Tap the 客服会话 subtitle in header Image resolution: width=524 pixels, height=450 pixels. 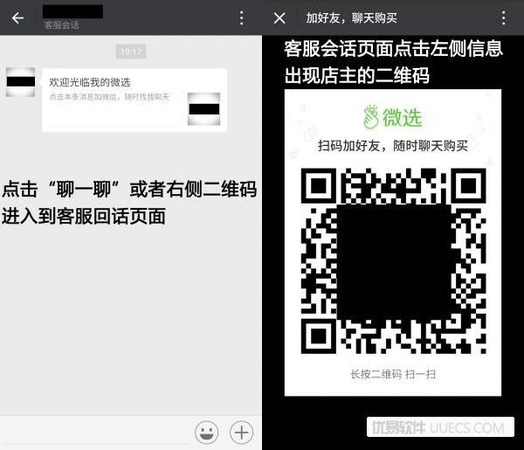coord(61,25)
